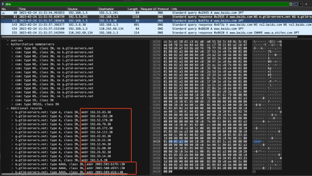Expand the com type RRSIG record

coord(12,104)
